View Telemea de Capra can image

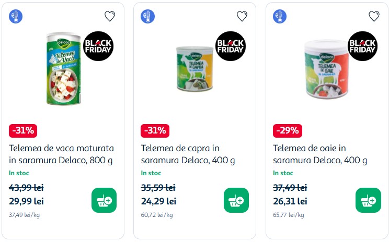193,68
